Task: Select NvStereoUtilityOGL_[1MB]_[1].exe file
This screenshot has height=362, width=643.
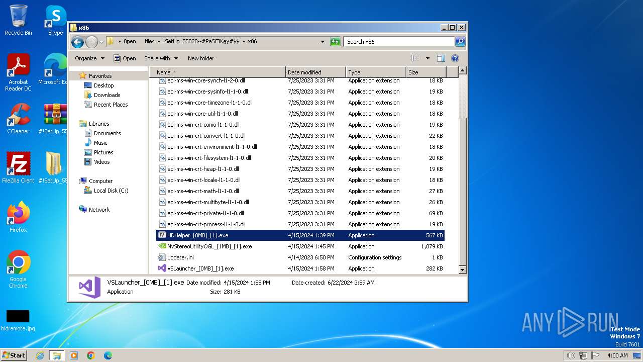Action: click(x=301, y=246)
